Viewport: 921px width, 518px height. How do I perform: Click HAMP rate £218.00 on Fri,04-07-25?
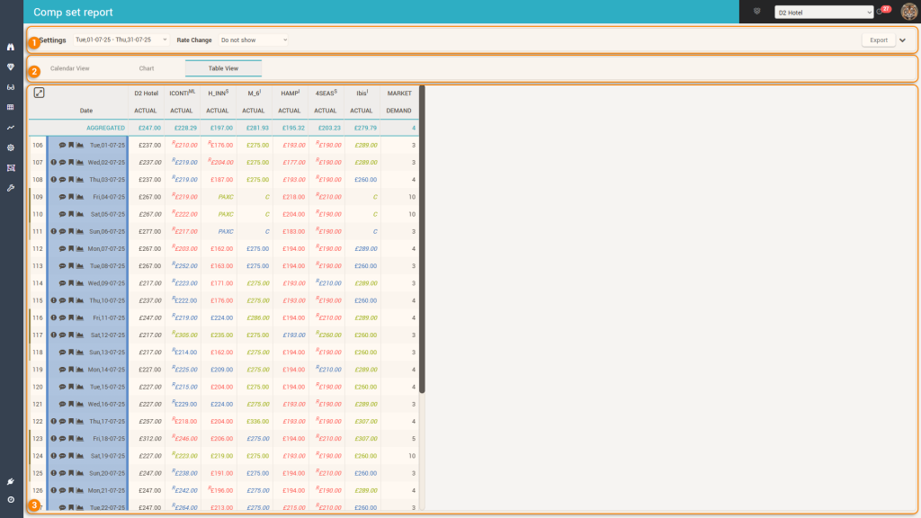pos(294,197)
